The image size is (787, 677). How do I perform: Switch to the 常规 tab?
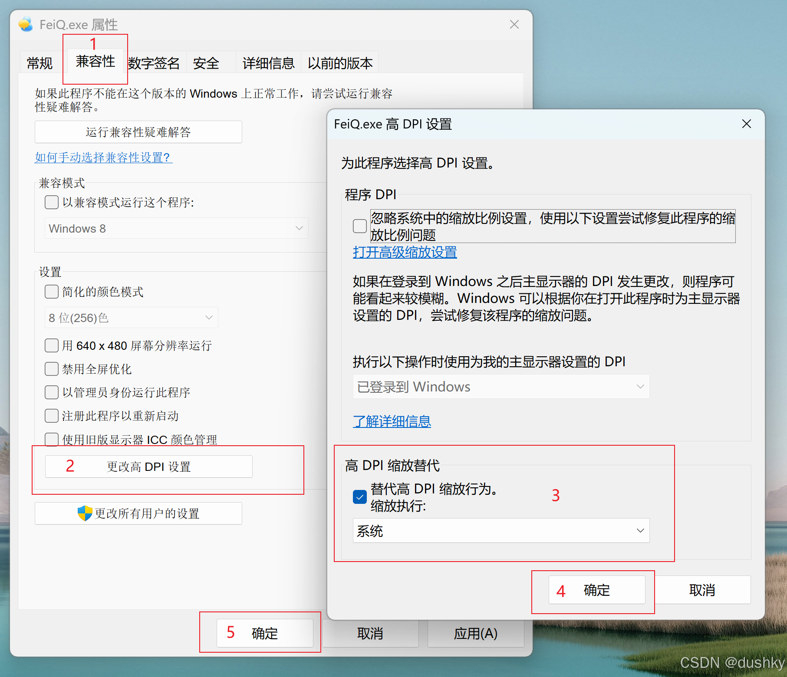40,63
